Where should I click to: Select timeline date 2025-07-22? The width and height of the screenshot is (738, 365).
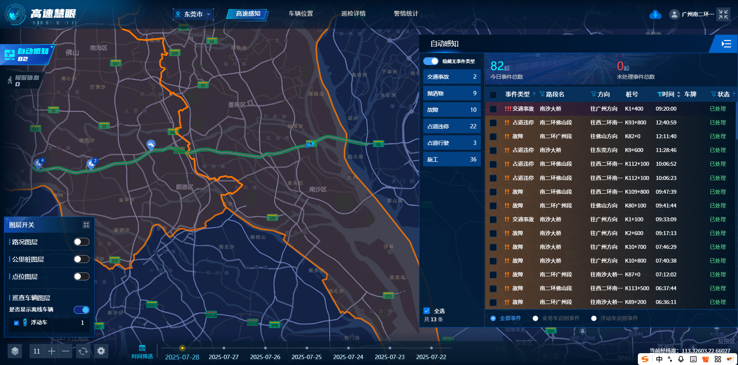coord(431,357)
